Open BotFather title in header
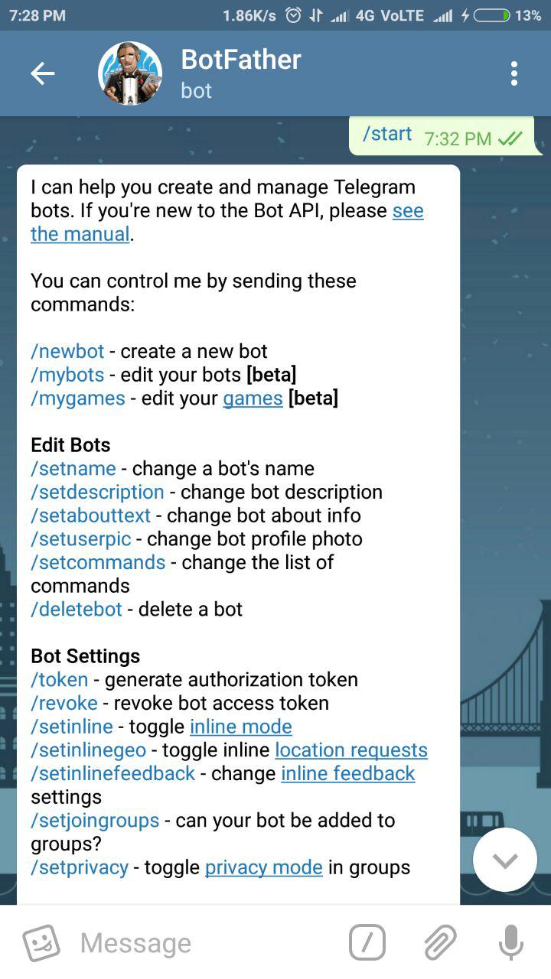551x979 pixels. 241,60
